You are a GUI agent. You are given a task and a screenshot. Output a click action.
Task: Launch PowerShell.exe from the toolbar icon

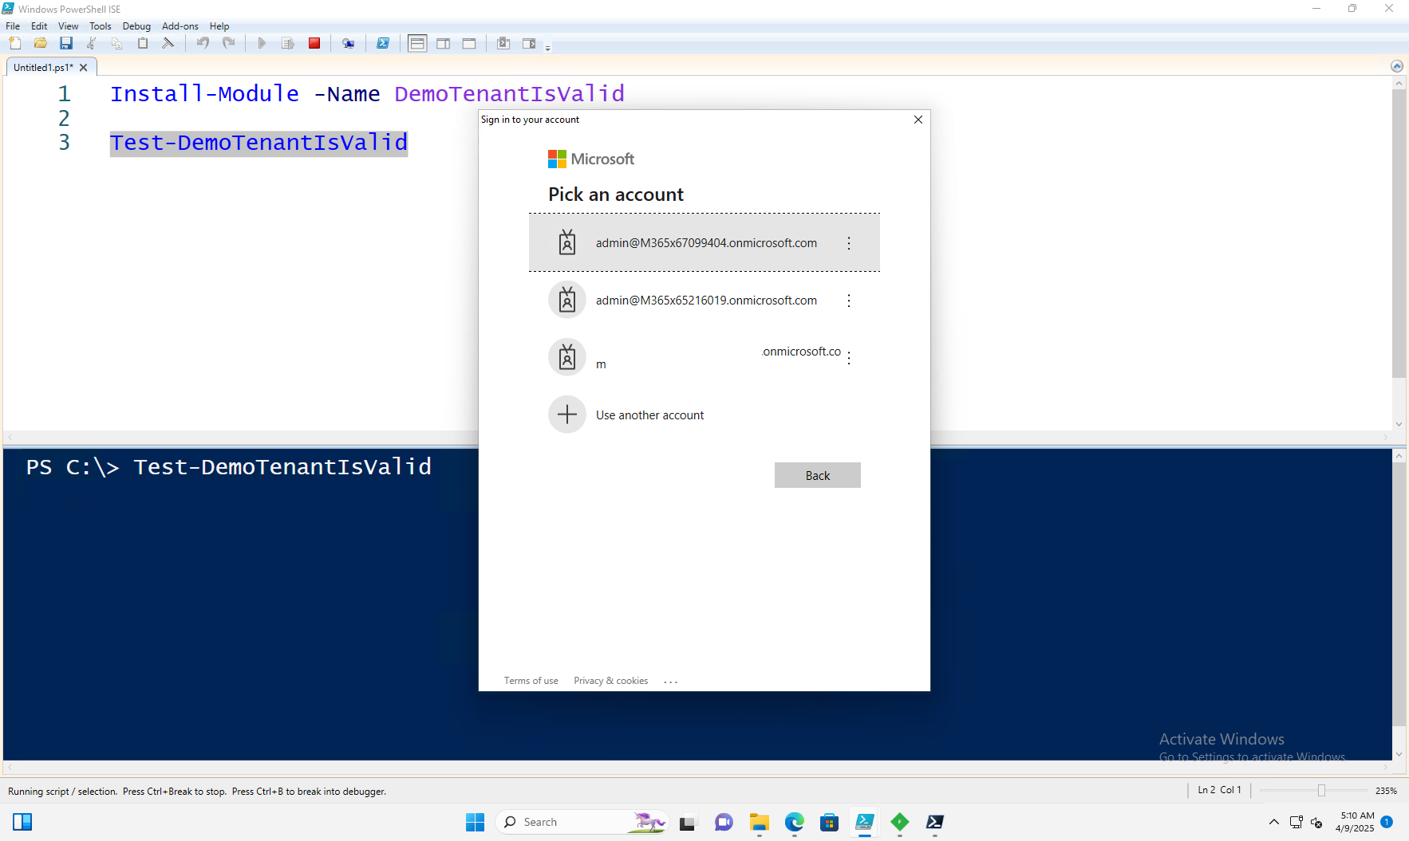click(x=383, y=43)
